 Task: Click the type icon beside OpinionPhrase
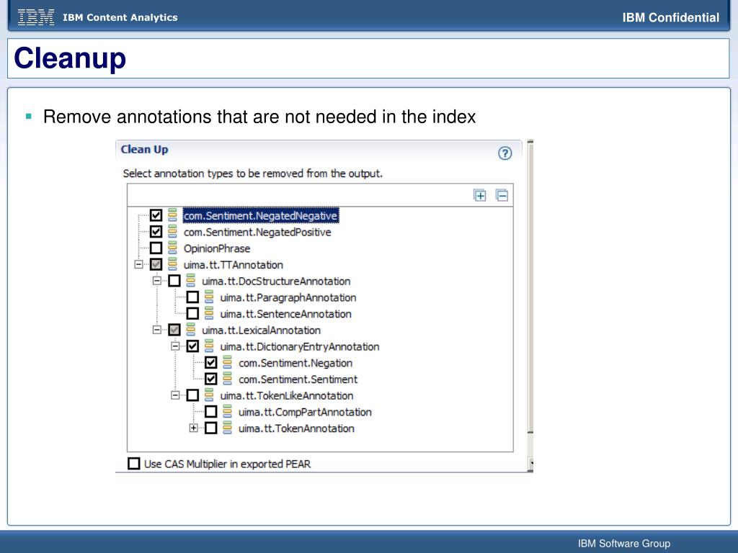coord(172,248)
